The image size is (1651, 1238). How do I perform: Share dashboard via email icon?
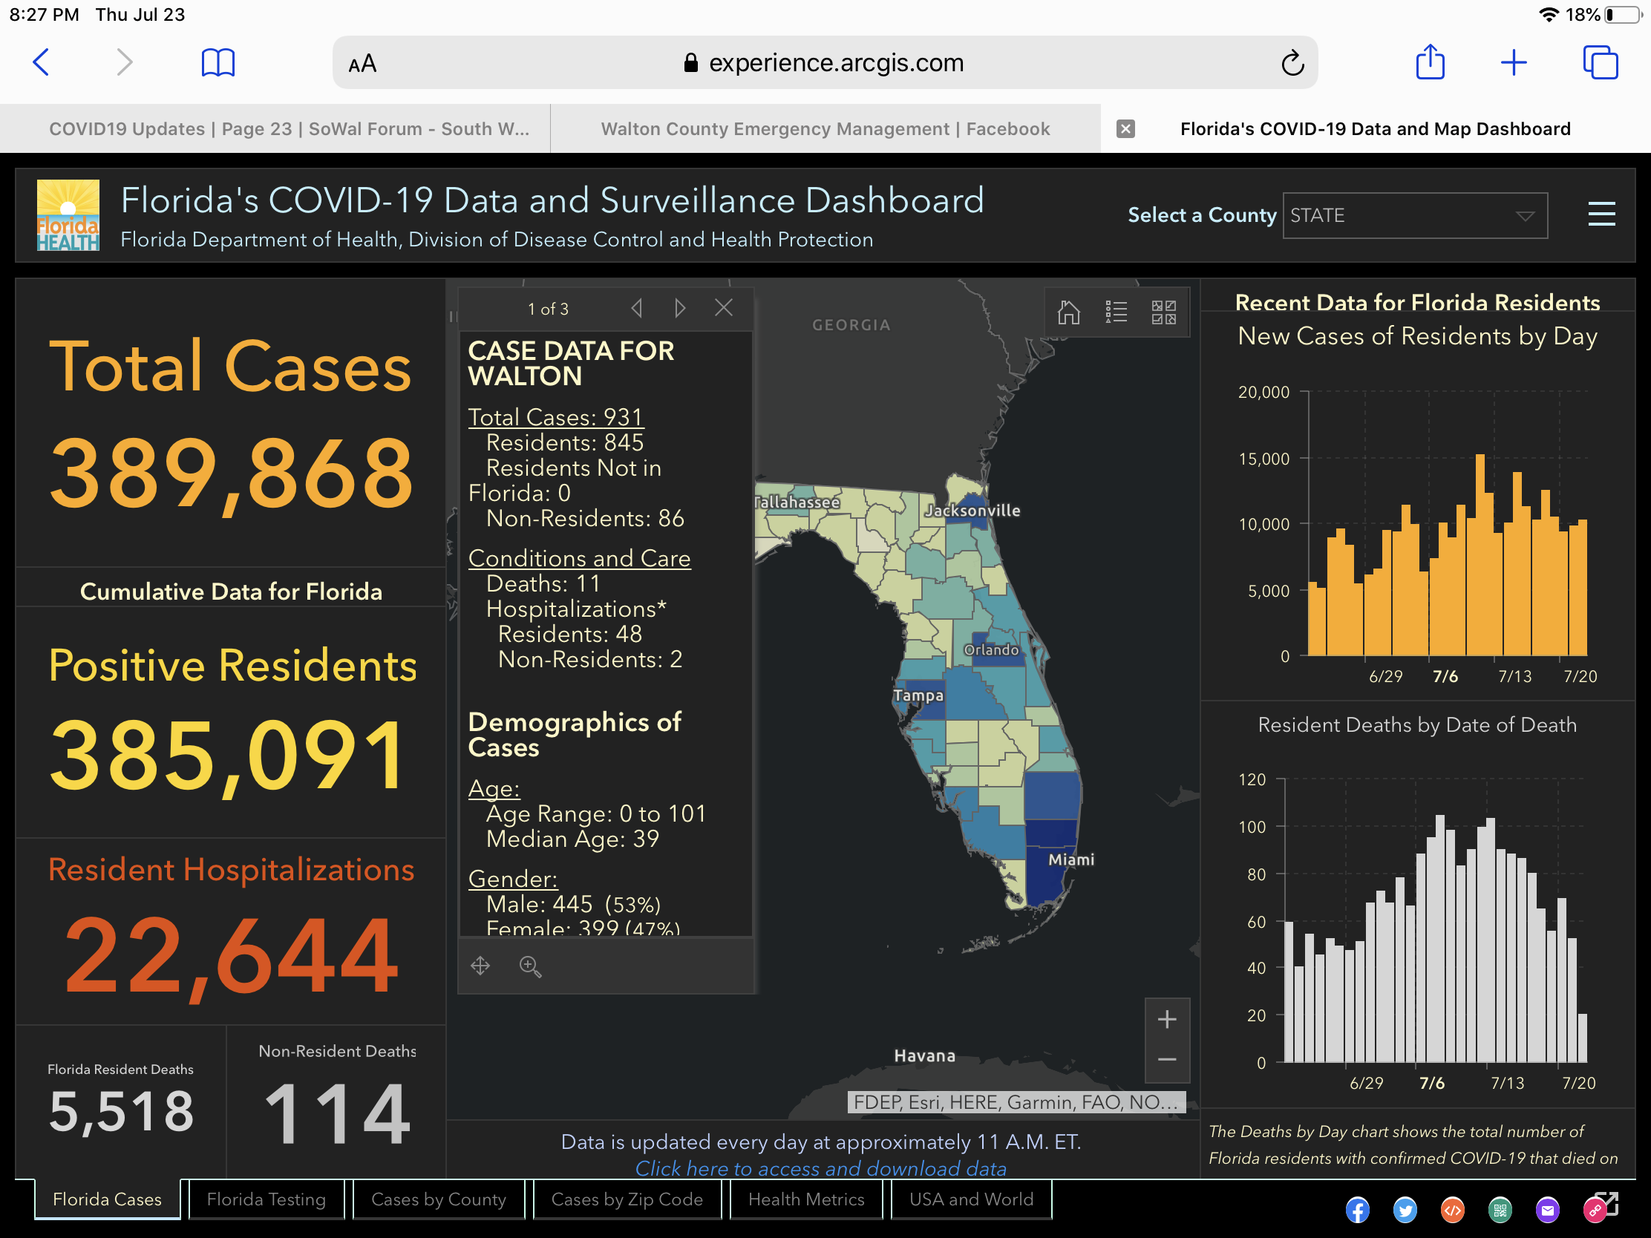[x=1547, y=1210]
